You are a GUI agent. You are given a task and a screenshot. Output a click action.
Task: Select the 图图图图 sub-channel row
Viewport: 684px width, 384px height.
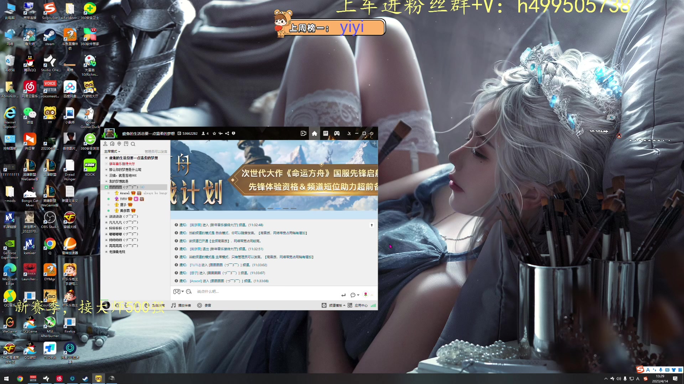(x=135, y=187)
